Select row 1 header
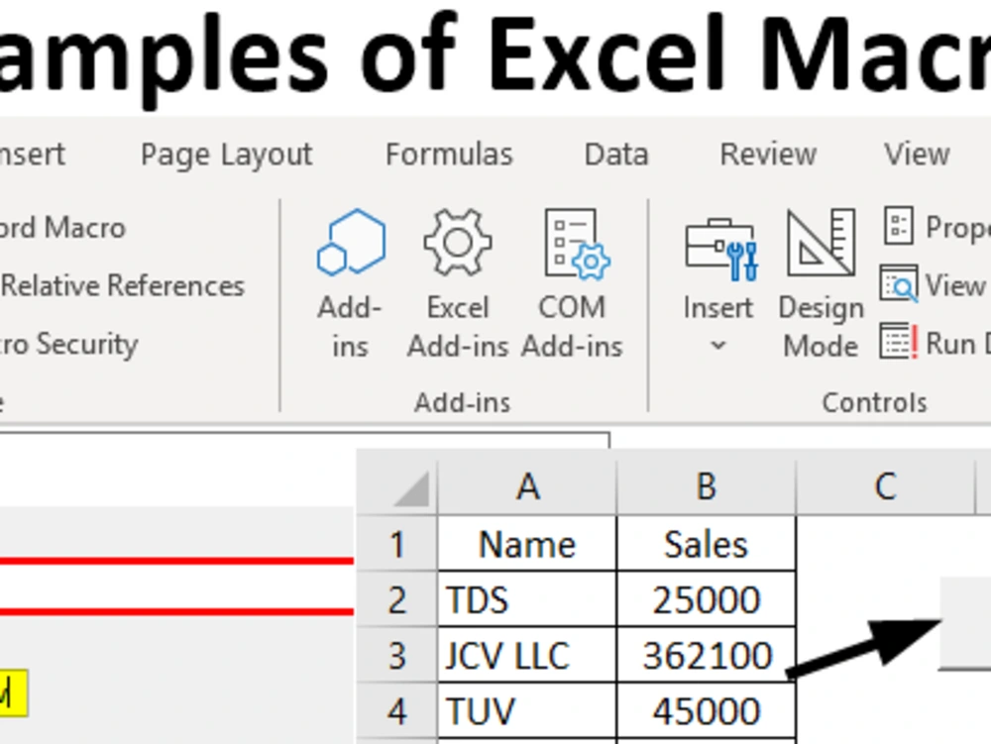The width and height of the screenshot is (991, 744). click(x=397, y=545)
